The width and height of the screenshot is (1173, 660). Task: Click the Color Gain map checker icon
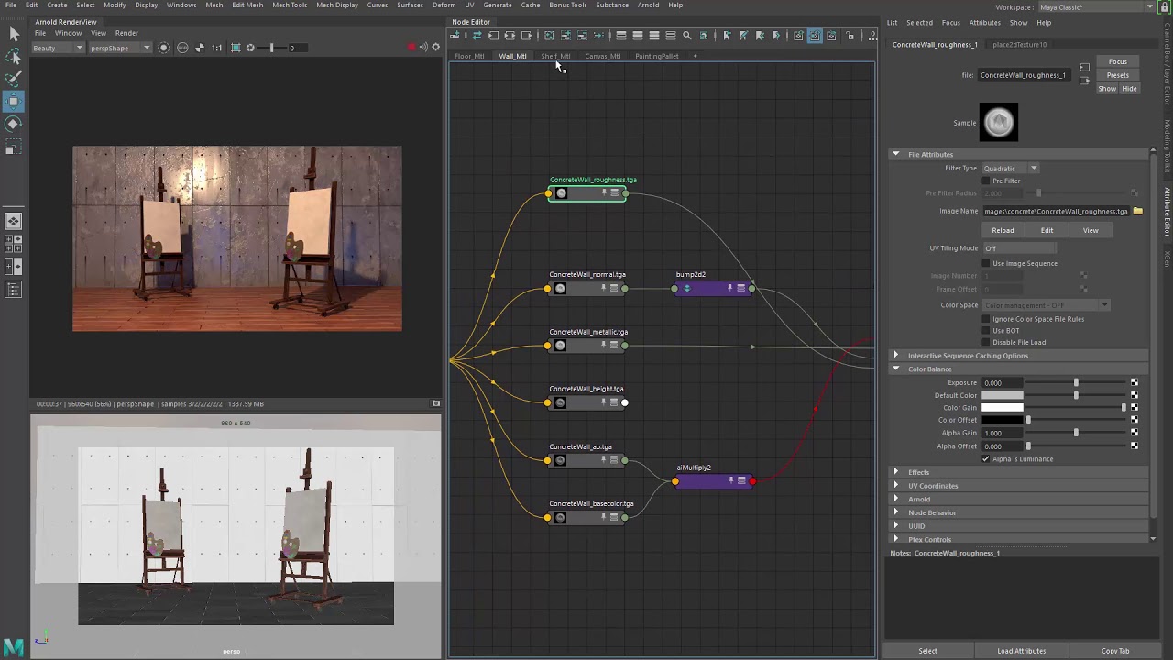coord(1134,407)
